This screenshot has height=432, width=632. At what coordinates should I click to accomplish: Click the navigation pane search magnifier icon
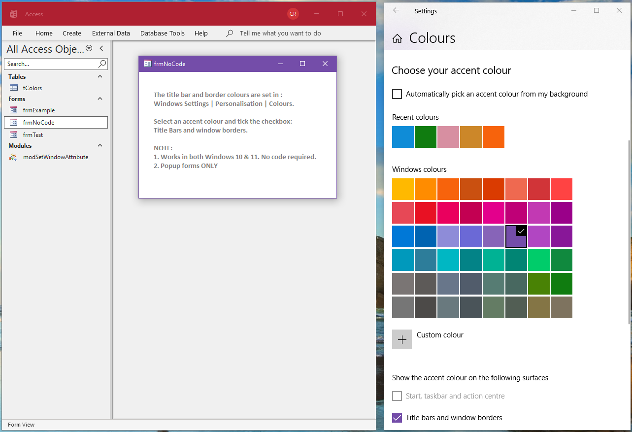[x=102, y=64]
